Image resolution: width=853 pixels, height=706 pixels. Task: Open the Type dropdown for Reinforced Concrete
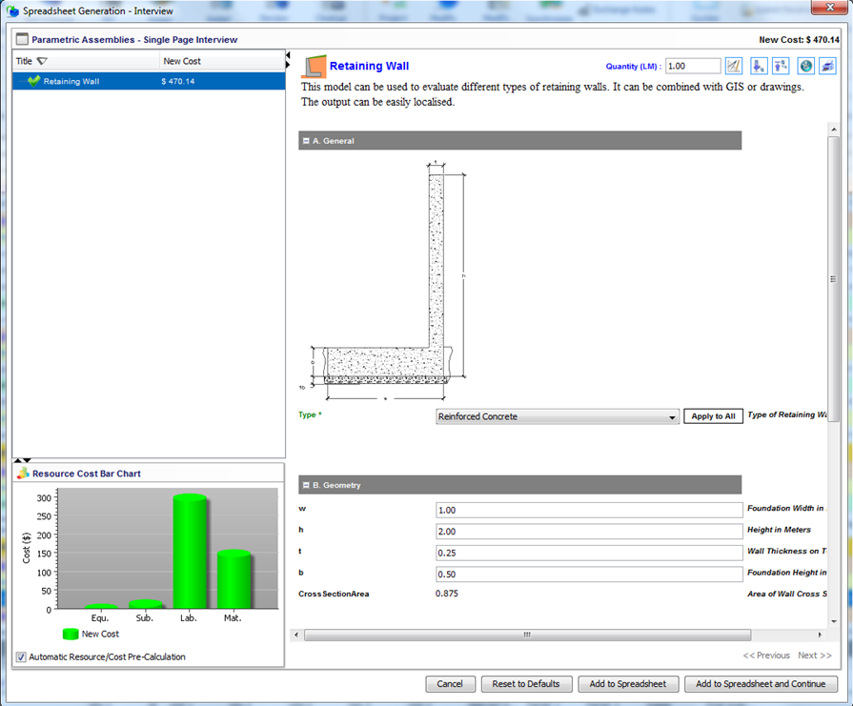pyautogui.click(x=672, y=416)
